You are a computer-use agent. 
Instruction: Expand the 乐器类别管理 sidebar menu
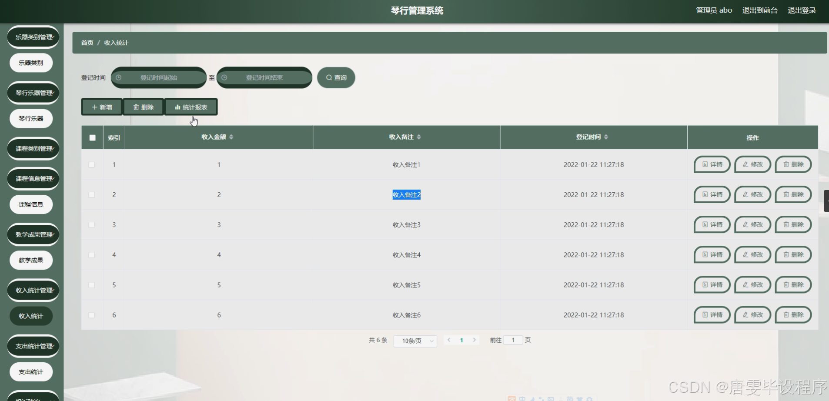click(x=33, y=37)
